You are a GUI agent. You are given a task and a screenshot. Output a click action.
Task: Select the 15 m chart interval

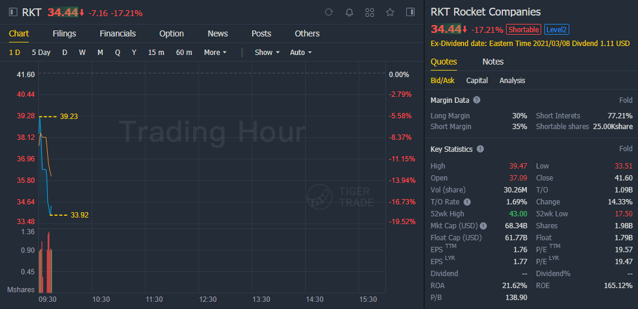157,53
